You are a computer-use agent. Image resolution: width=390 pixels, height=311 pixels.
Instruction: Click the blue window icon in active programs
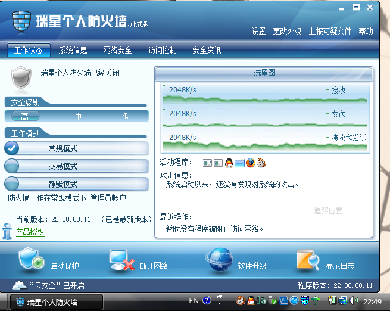click(240, 163)
